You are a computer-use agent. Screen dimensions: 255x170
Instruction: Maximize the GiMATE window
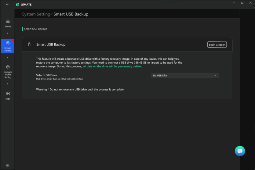coord(242,3)
